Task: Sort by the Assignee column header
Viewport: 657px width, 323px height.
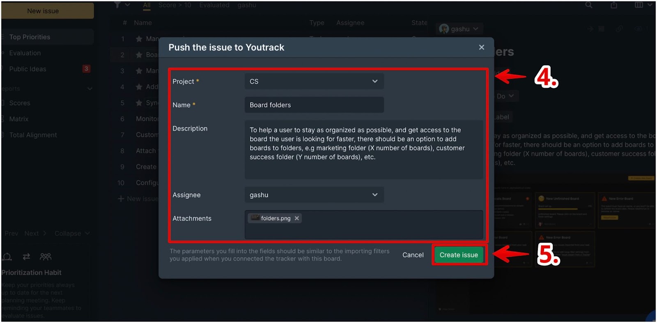Action: click(x=350, y=23)
